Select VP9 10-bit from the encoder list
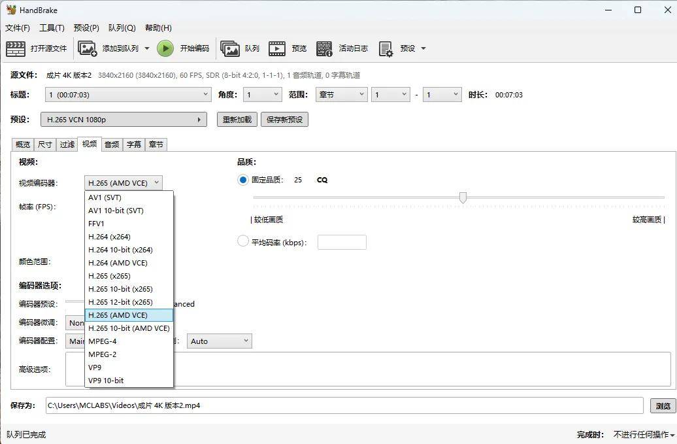 click(129, 381)
